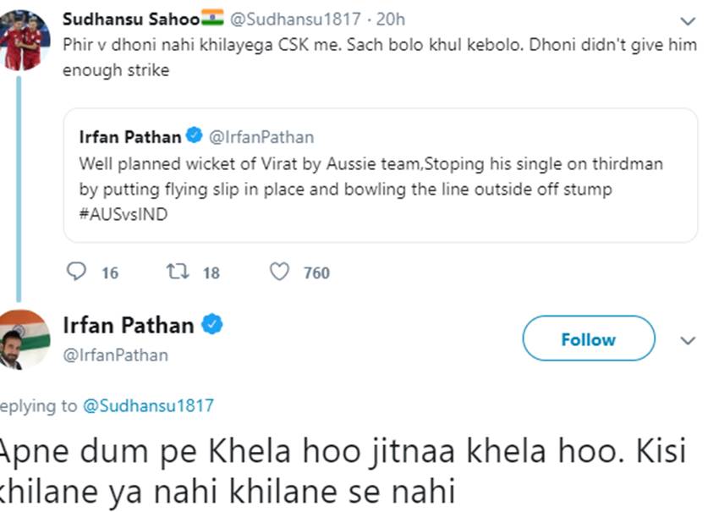Image resolution: width=719 pixels, height=512 pixels.
Task: Click verified badge beside large Irfan Pathan name
Action: pos(211,324)
